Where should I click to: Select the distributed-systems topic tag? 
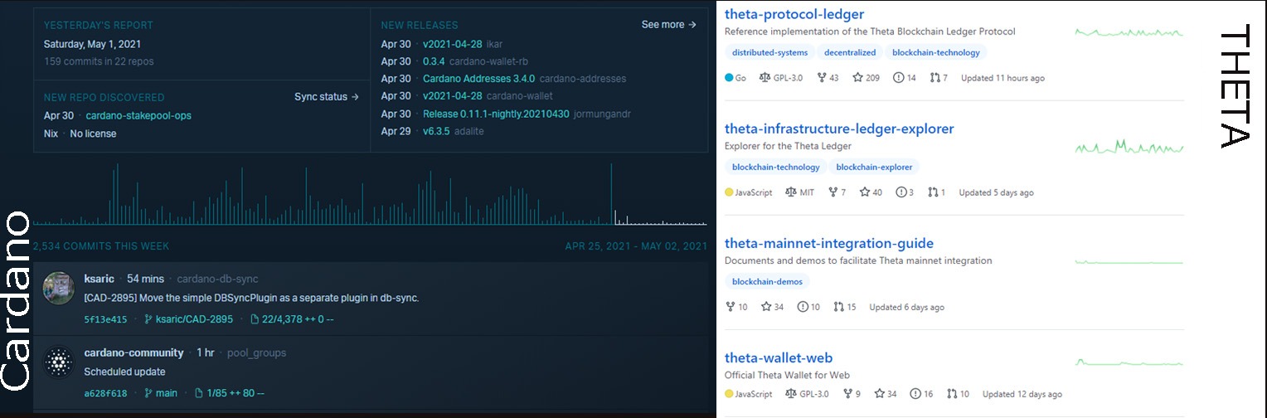[x=769, y=52]
